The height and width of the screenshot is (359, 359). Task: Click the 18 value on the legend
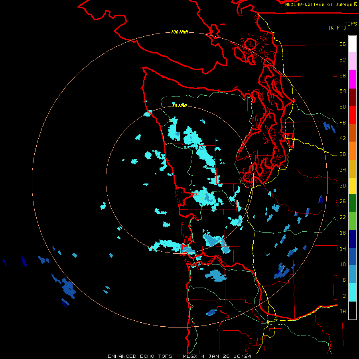(343, 233)
